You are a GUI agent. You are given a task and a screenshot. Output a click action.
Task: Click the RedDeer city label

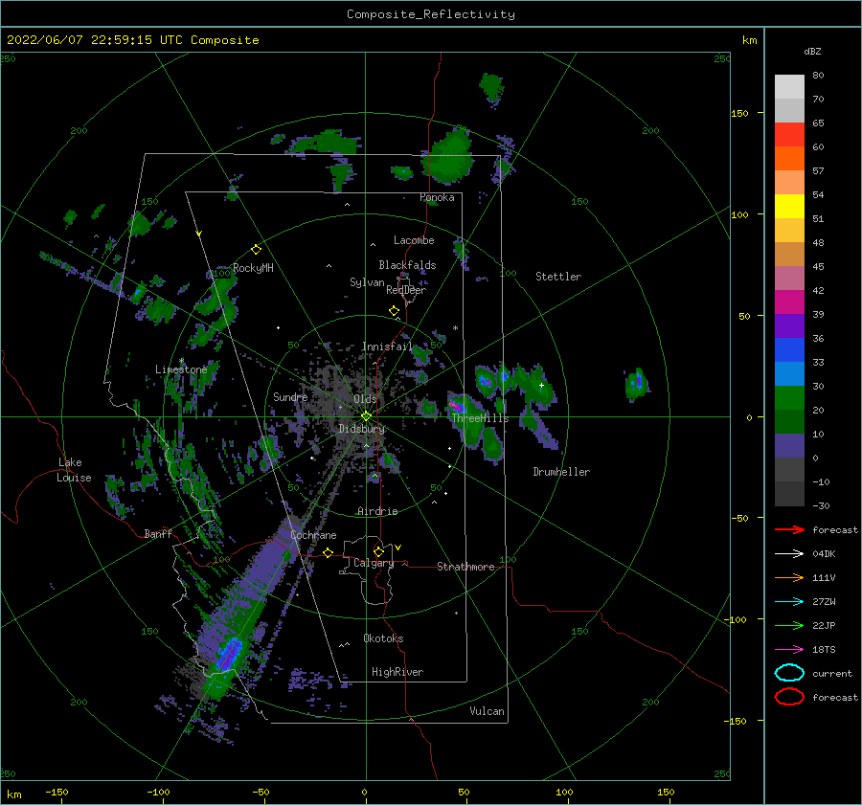point(406,290)
